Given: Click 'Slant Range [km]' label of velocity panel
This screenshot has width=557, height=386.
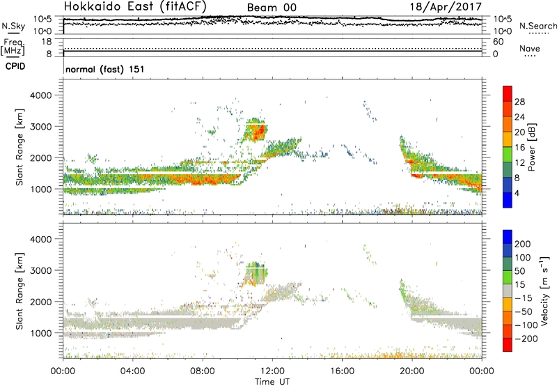Looking at the screenshot, I should point(19,291).
